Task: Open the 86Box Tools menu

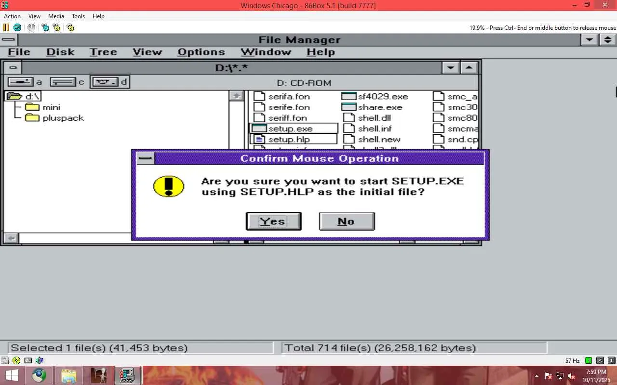Action: click(x=78, y=16)
